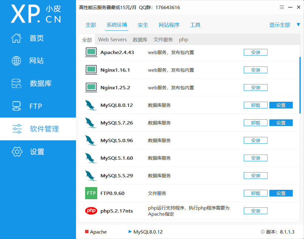Click the Nginx1.16.1 monitor icon

click(x=91, y=70)
